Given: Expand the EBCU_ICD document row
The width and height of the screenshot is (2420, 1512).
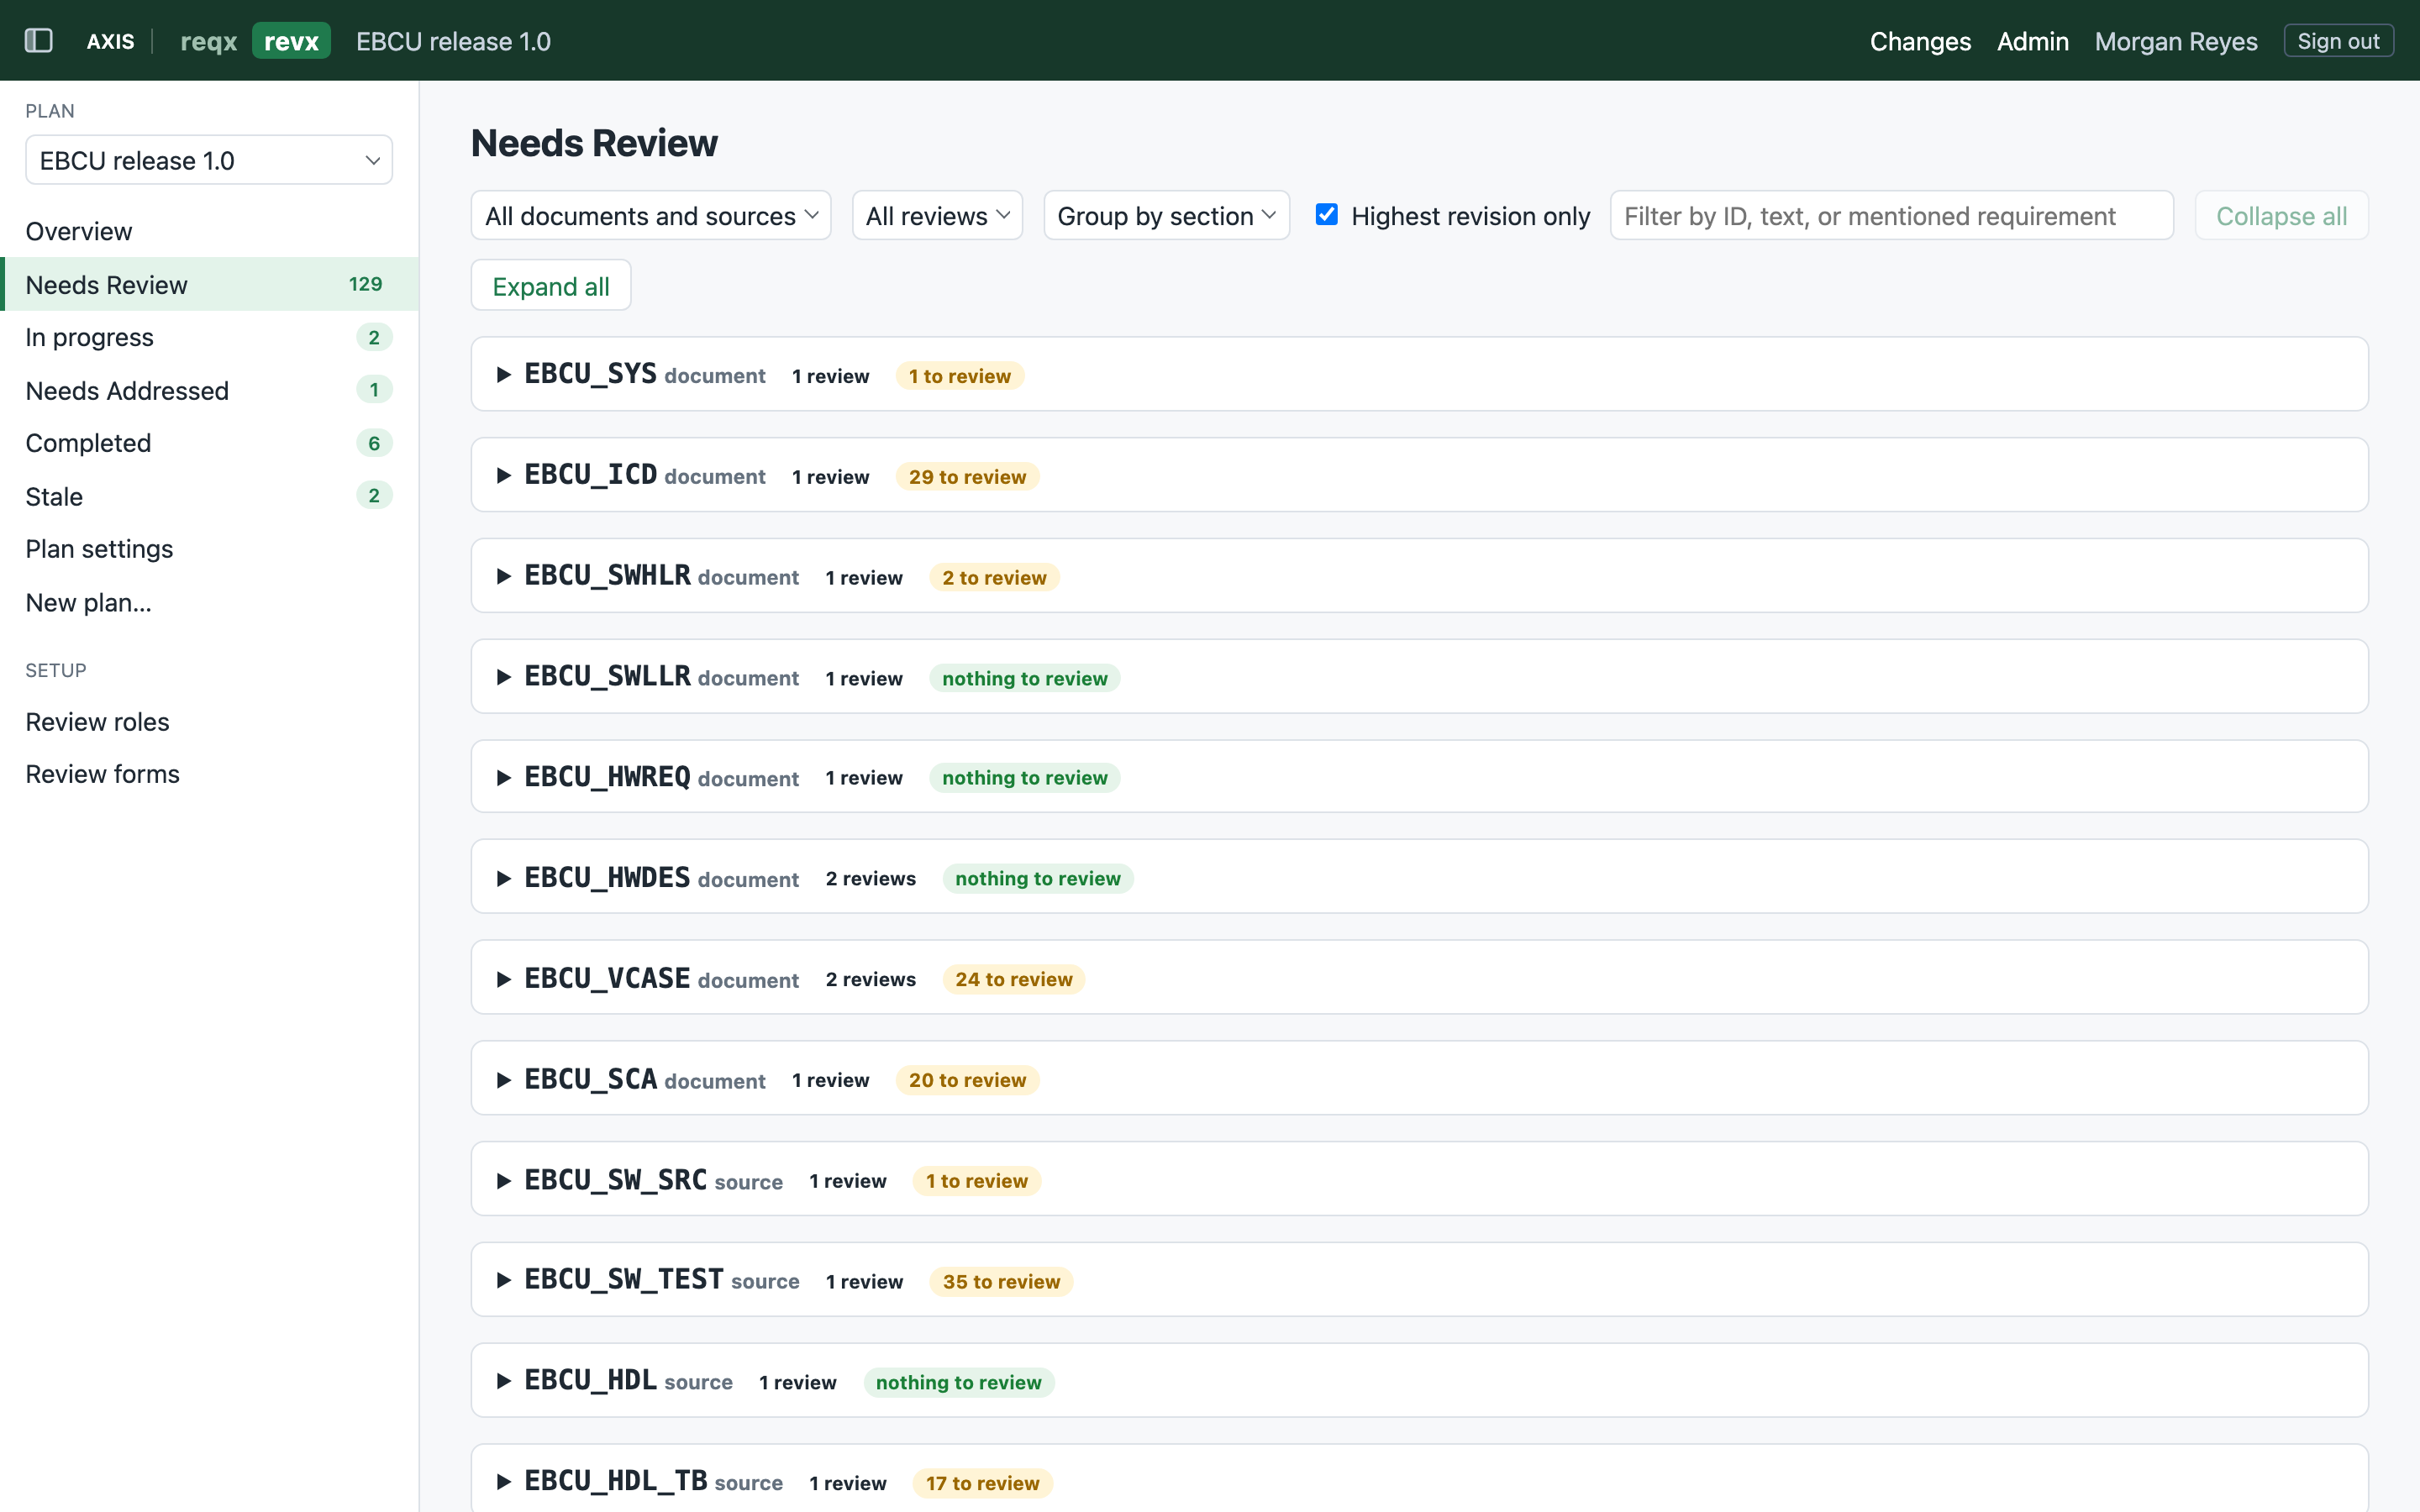Looking at the screenshot, I should coord(1419,475).
